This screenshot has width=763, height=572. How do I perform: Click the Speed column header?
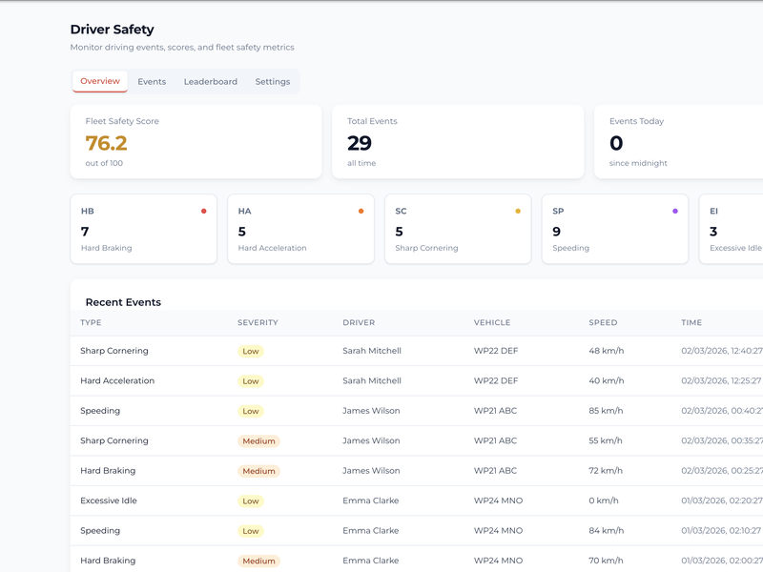tap(603, 323)
